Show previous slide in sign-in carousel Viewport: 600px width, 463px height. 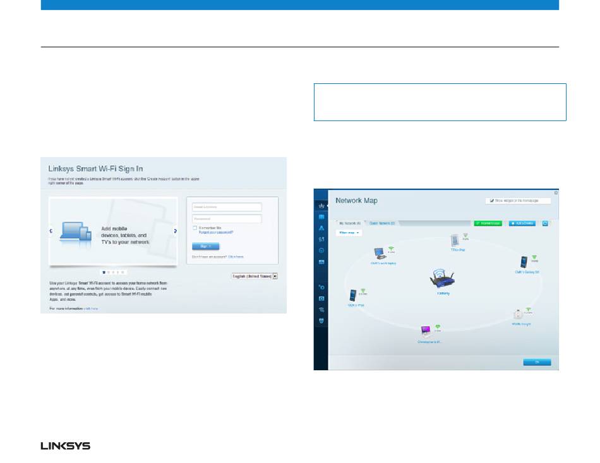click(x=51, y=230)
